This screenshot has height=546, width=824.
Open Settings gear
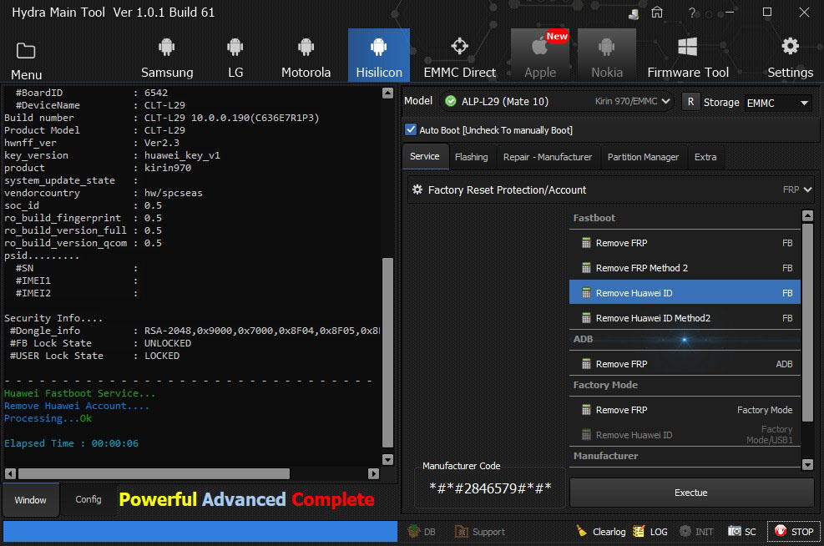pyautogui.click(x=790, y=56)
